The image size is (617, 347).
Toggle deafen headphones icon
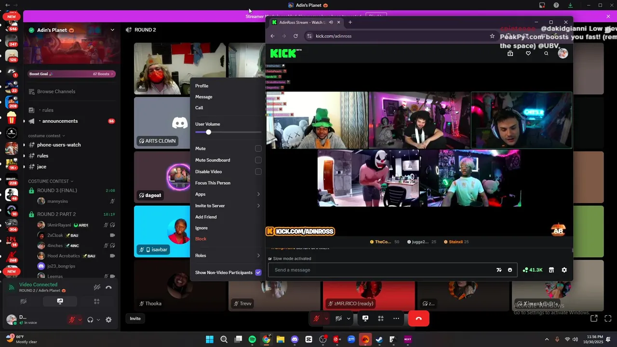[x=90, y=320]
